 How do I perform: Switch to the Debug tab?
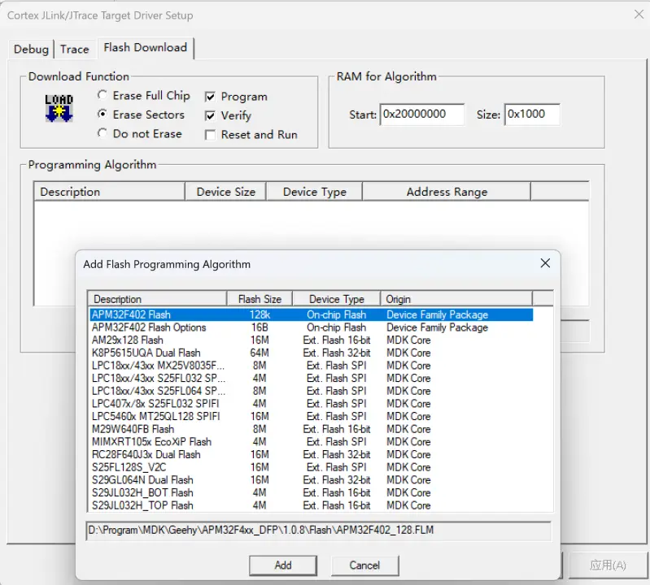coord(31,49)
